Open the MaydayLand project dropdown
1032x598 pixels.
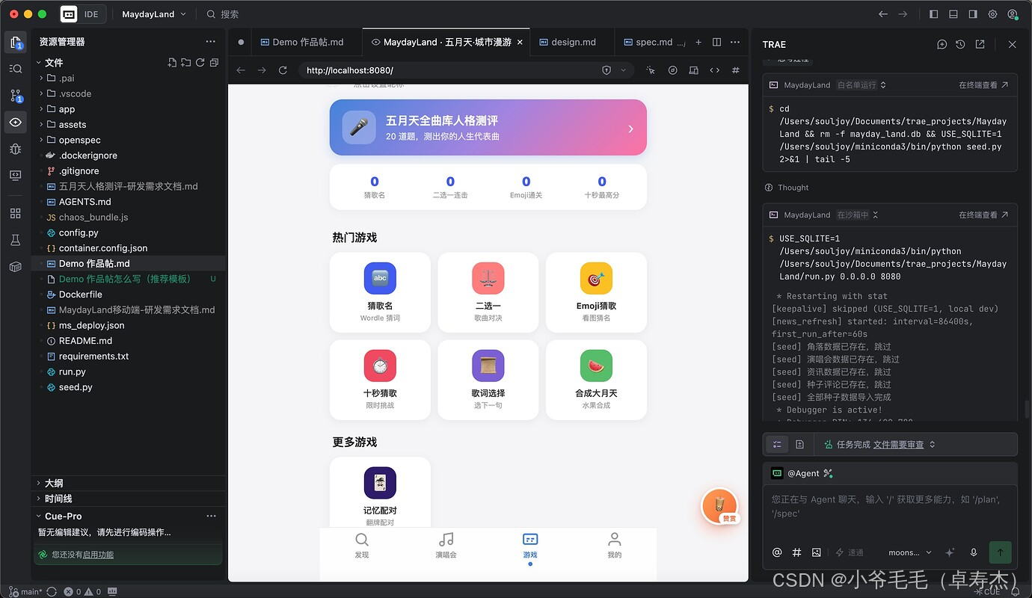tap(153, 14)
